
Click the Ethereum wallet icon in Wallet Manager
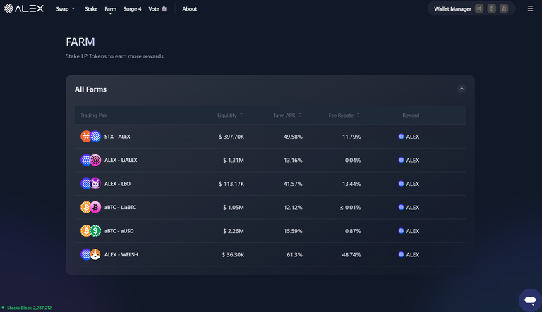[491, 8]
